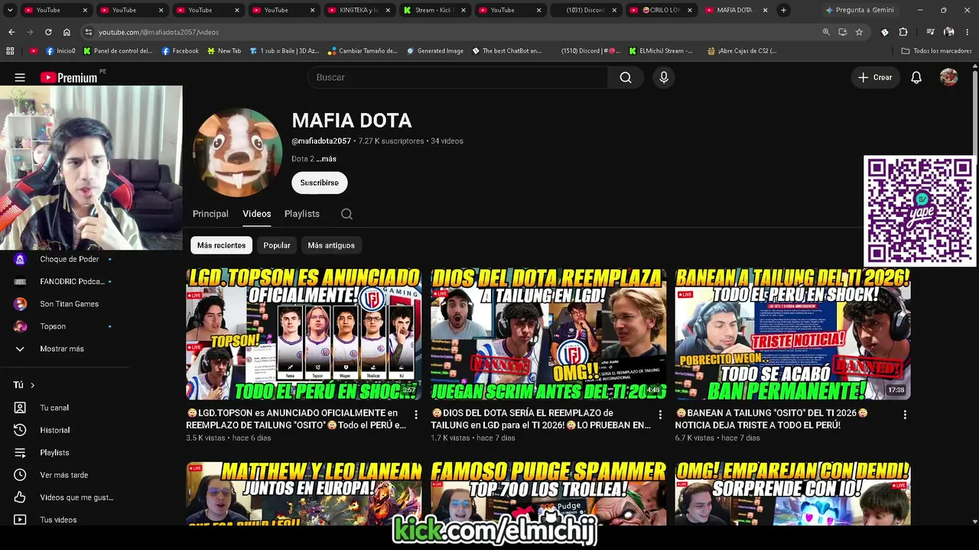Go back with the browser back arrow
979x550 pixels.
pos(11,32)
